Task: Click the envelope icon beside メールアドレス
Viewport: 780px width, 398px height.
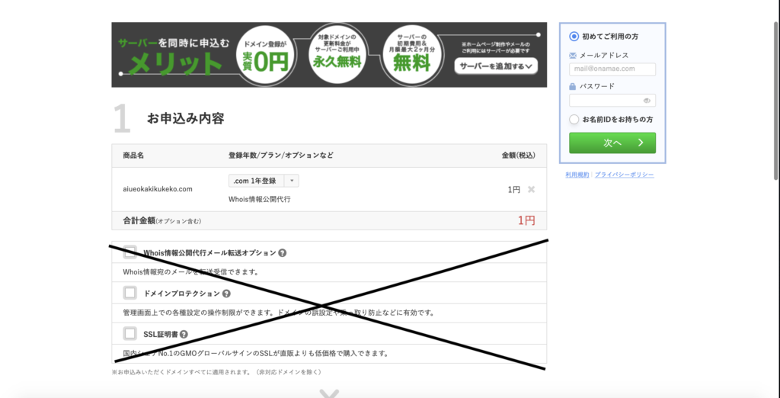Action: point(573,56)
